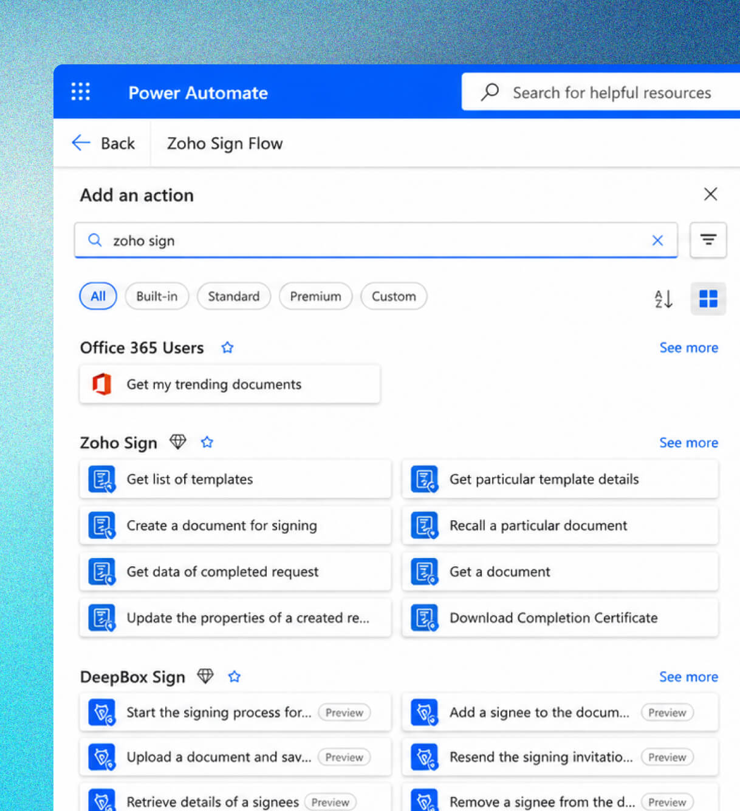Select the Standard filter pill
Image resolution: width=740 pixels, height=811 pixels.
(x=234, y=296)
